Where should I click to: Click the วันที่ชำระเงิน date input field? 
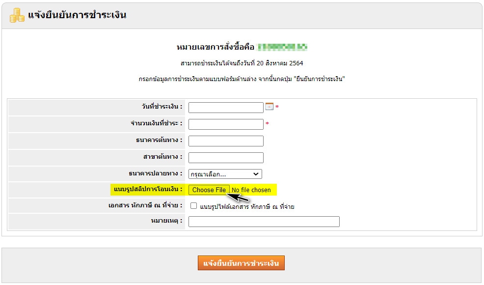point(226,108)
